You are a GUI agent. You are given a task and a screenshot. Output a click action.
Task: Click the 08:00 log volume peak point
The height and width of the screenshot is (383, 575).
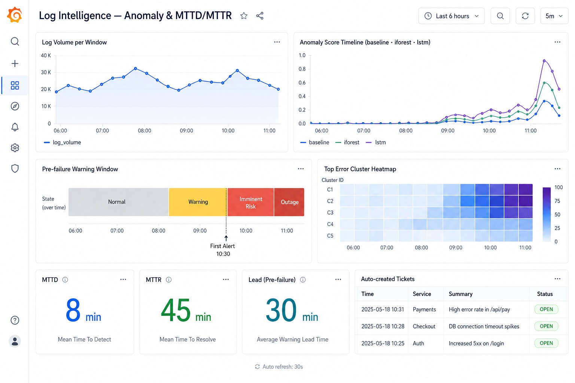point(136,68)
